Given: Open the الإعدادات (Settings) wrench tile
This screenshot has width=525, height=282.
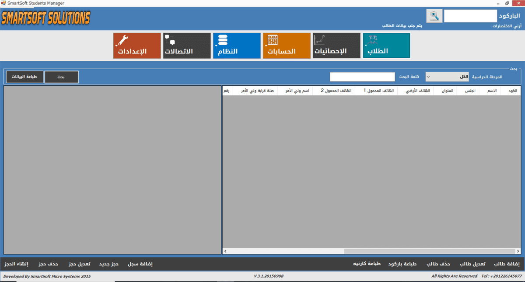Looking at the screenshot, I should (137, 45).
